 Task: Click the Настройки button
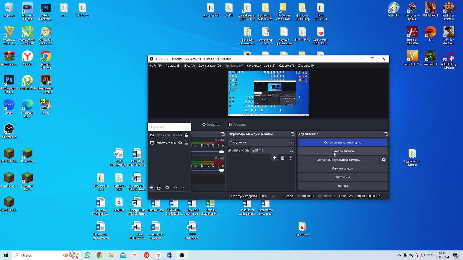[x=342, y=177]
